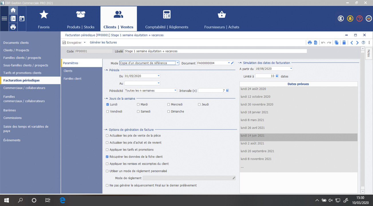Open the calendar agenda icon
This screenshot has height=206, width=373.
22,19
